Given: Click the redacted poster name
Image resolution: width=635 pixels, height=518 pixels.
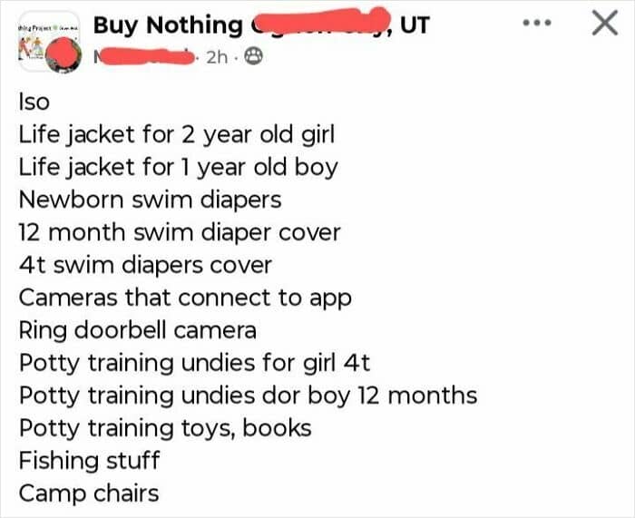Looking at the screenshot, I should pyautogui.click(x=146, y=57).
